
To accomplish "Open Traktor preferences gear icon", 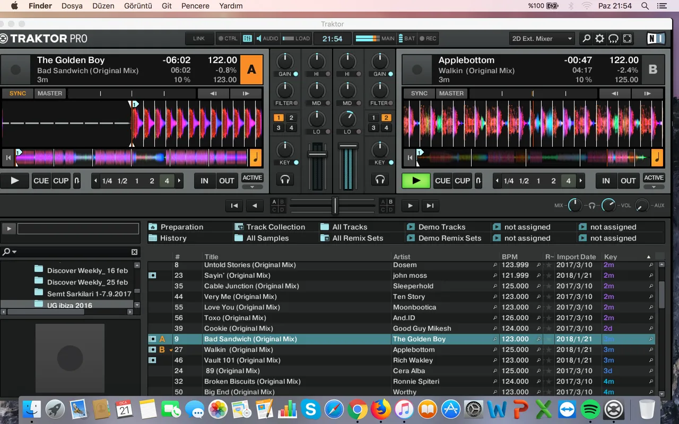I will tap(599, 39).
